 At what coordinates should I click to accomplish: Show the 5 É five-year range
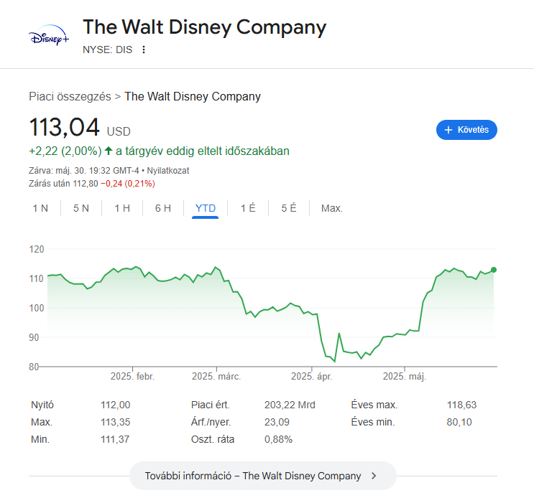[x=289, y=208]
